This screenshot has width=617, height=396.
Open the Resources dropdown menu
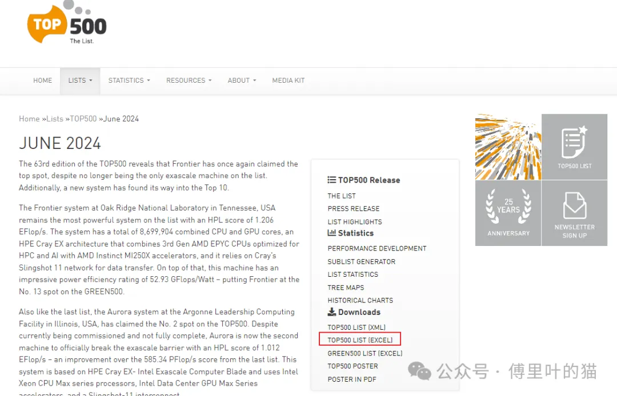189,80
